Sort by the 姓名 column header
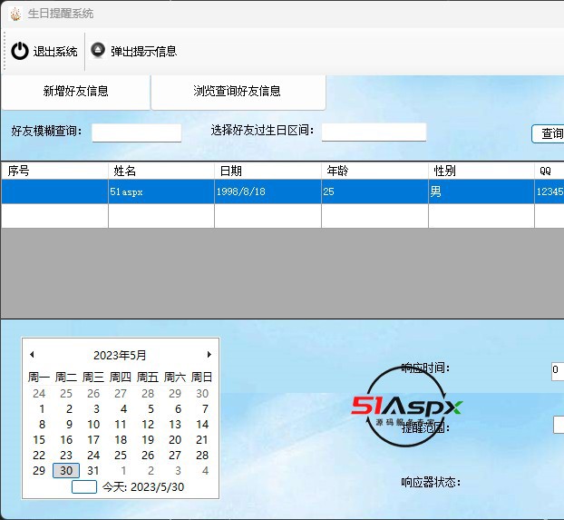This screenshot has height=520, width=564. pyautogui.click(x=160, y=171)
